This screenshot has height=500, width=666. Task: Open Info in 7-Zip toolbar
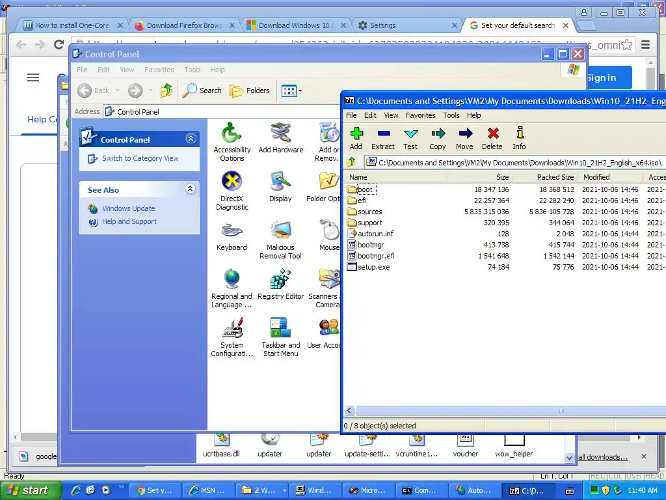(519, 139)
